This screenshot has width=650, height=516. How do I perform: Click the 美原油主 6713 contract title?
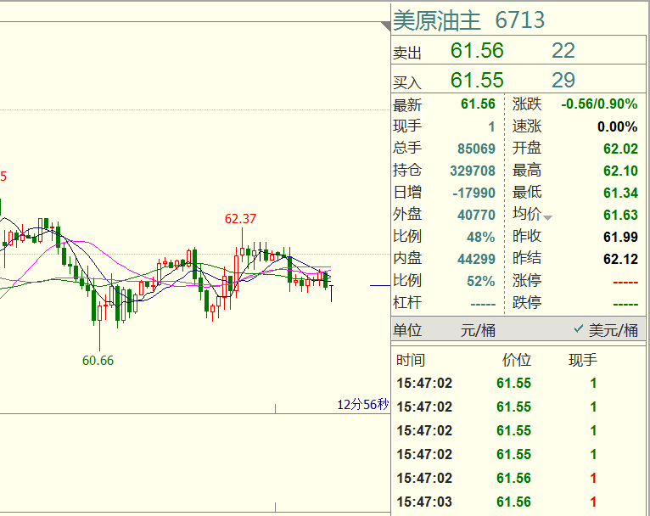click(x=469, y=20)
